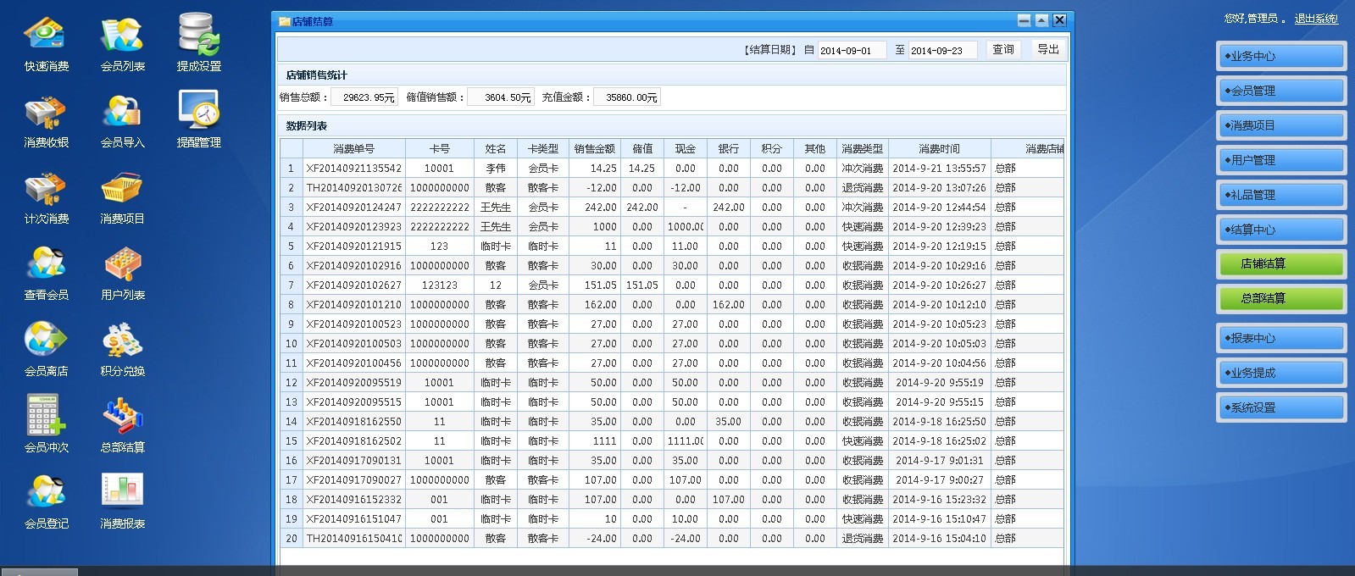1355x576 pixels.
Task: Open the 消费收银 cash register icon
Action: point(47,112)
